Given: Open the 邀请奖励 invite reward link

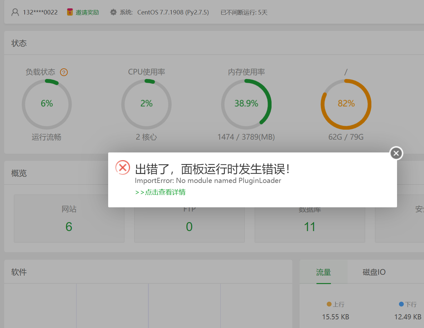Looking at the screenshot, I should click(x=87, y=12).
